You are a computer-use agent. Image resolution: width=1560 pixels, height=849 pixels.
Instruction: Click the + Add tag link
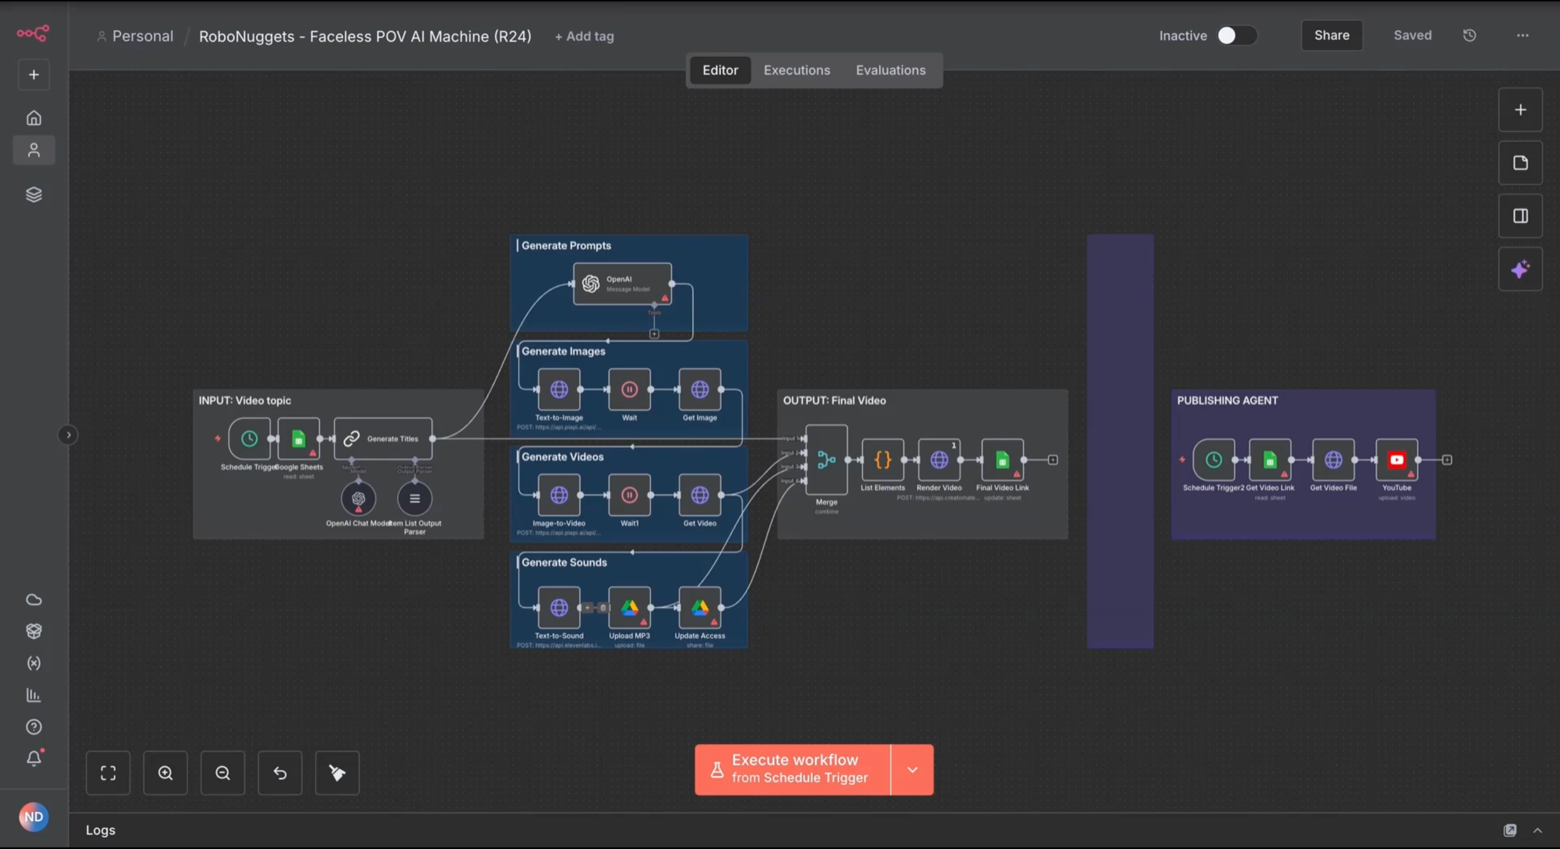coord(584,36)
